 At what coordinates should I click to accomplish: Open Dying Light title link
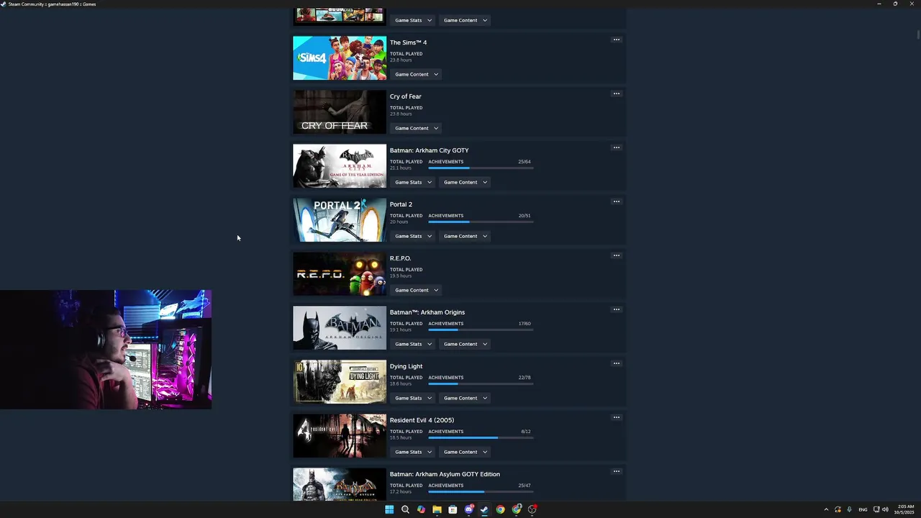[x=406, y=366]
